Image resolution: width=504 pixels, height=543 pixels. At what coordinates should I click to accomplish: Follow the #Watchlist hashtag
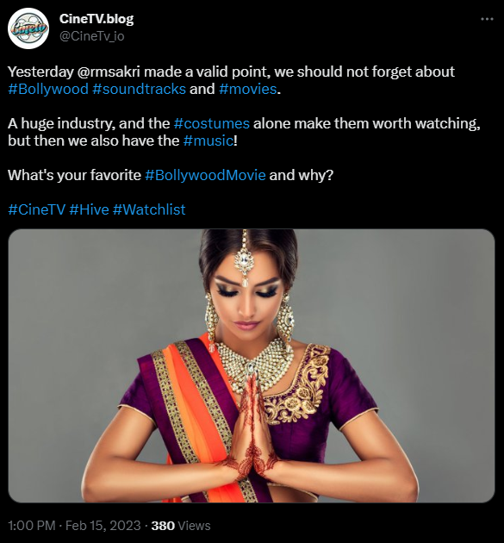tap(149, 209)
